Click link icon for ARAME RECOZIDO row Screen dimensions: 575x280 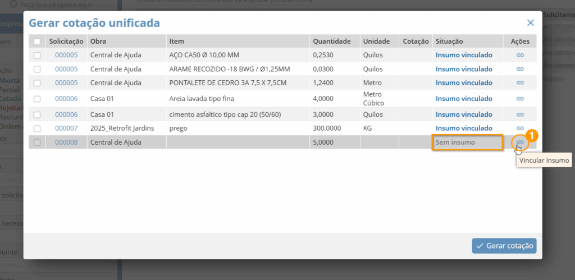pyautogui.click(x=520, y=69)
